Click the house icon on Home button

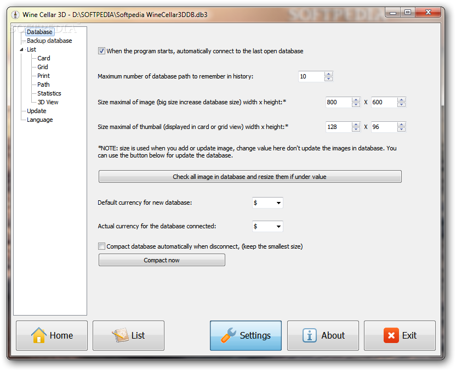pos(39,335)
